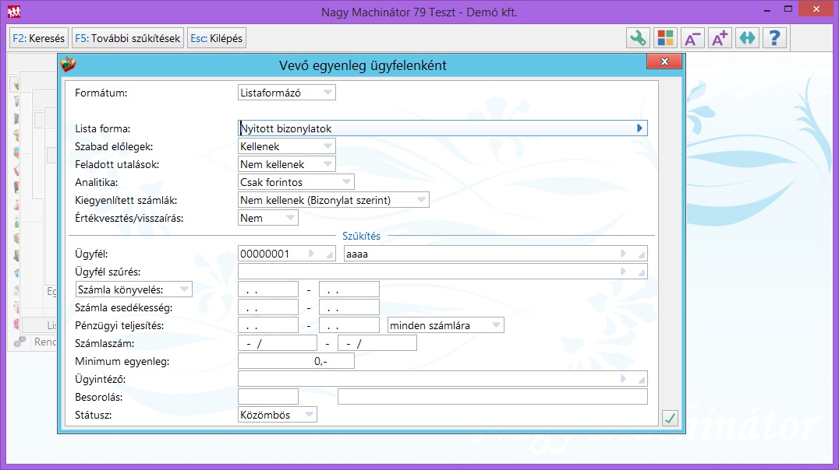Click the corner triangle of the Ügyfél code field
The height and width of the screenshot is (470, 839).
330,256
